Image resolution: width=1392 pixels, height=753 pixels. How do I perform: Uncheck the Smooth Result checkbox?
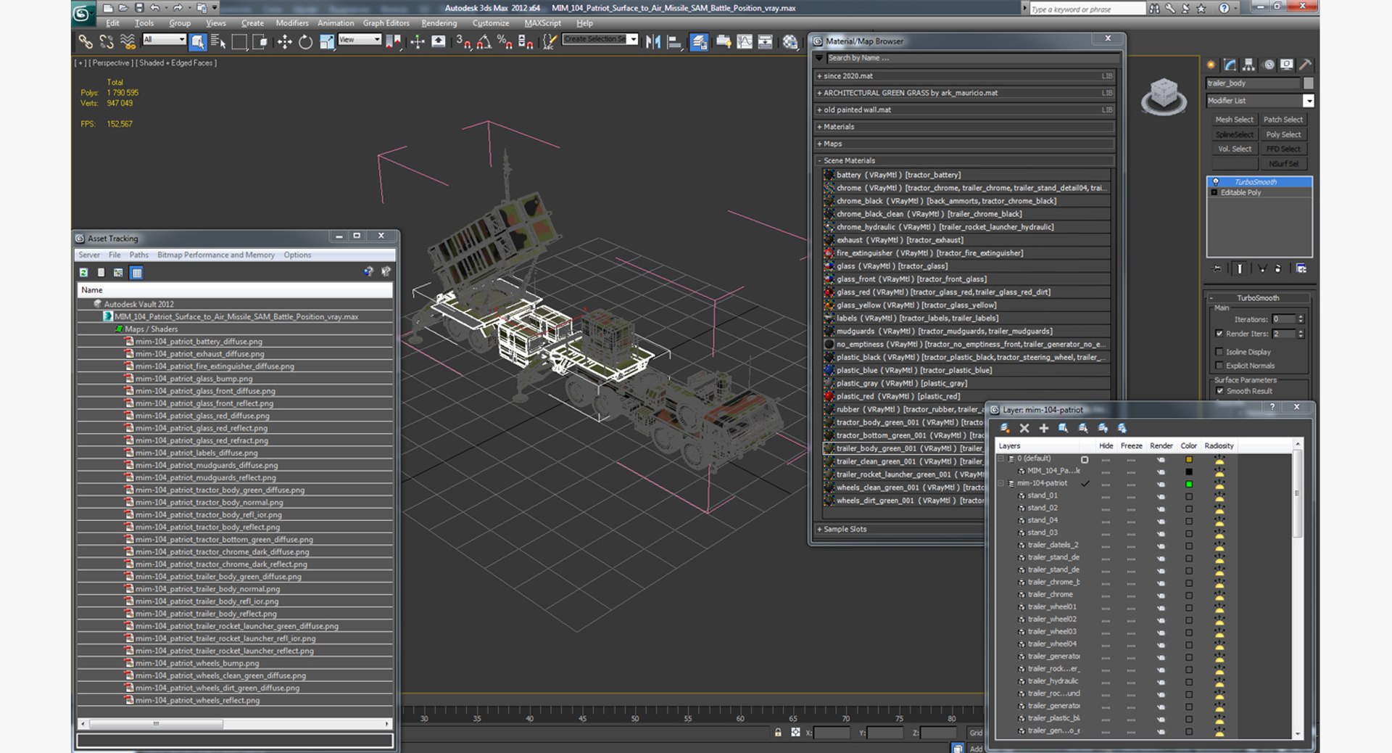click(1219, 391)
